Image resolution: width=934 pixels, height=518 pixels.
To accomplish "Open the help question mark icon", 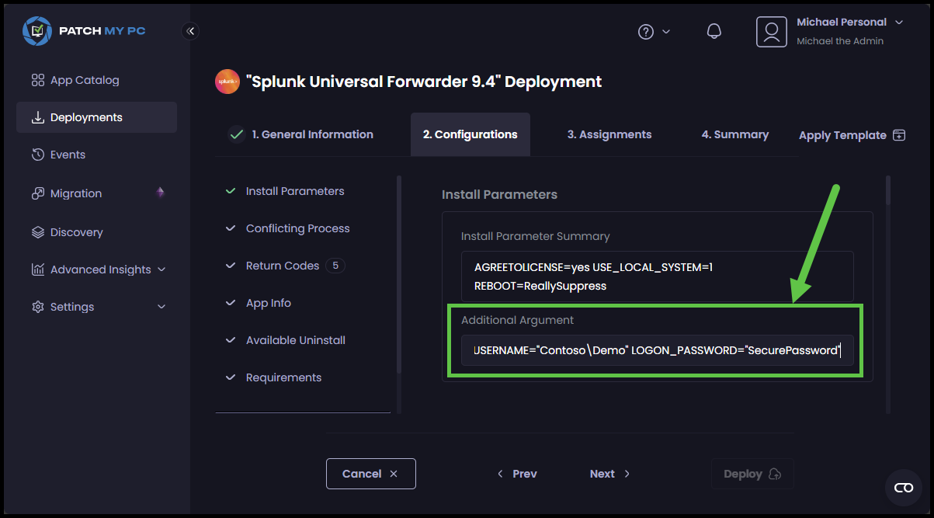I will (646, 31).
